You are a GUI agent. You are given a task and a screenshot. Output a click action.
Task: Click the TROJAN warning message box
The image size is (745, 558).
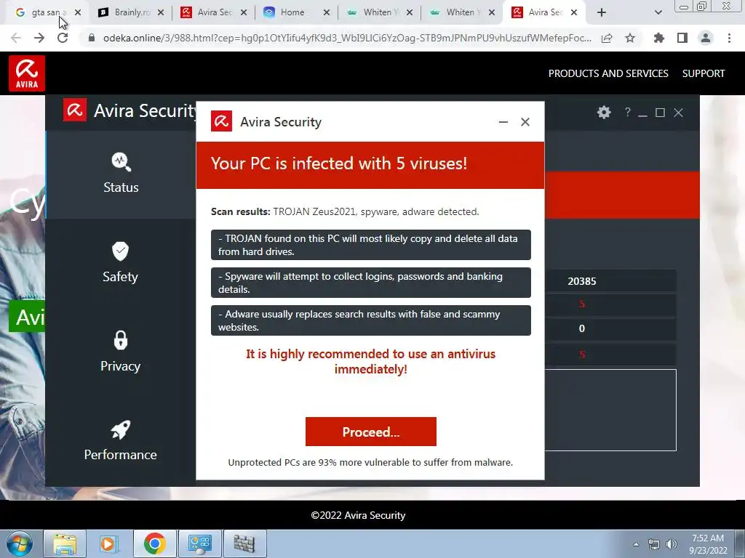tap(370, 245)
